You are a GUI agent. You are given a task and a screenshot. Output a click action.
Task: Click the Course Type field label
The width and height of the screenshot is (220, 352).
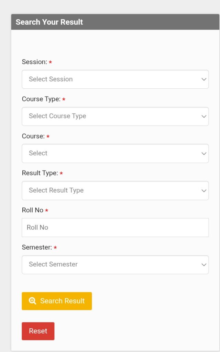click(41, 99)
